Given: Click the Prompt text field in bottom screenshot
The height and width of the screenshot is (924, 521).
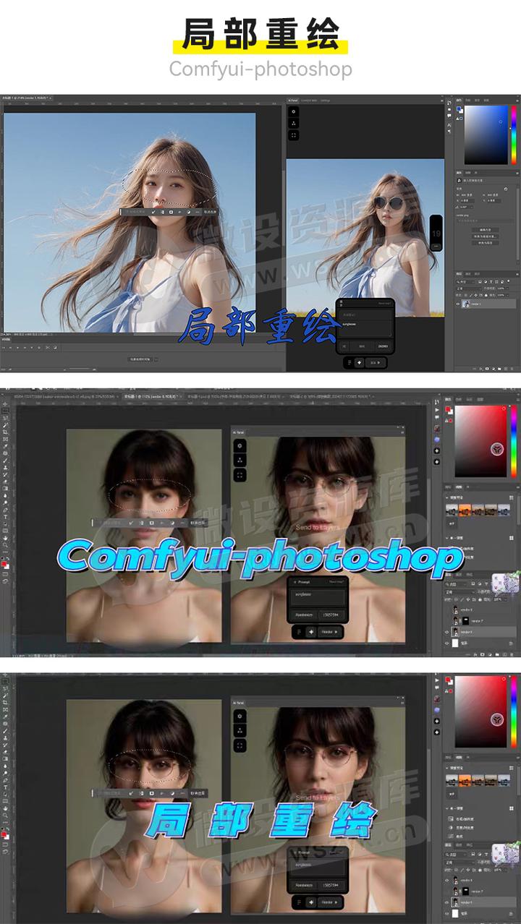Looking at the screenshot, I should [x=318, y=868].
